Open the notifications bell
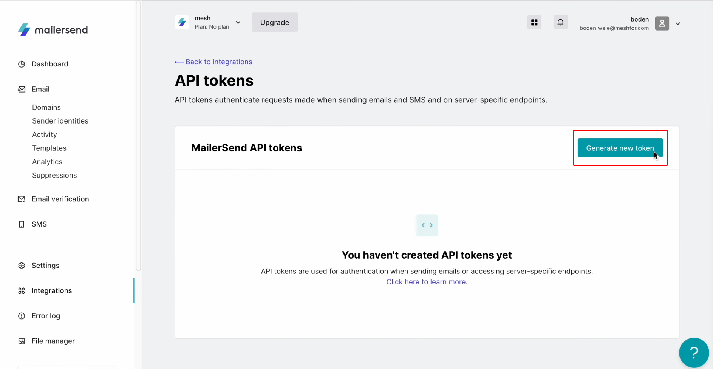The width and height of the screenshot is (713, 369). (560, 22)
